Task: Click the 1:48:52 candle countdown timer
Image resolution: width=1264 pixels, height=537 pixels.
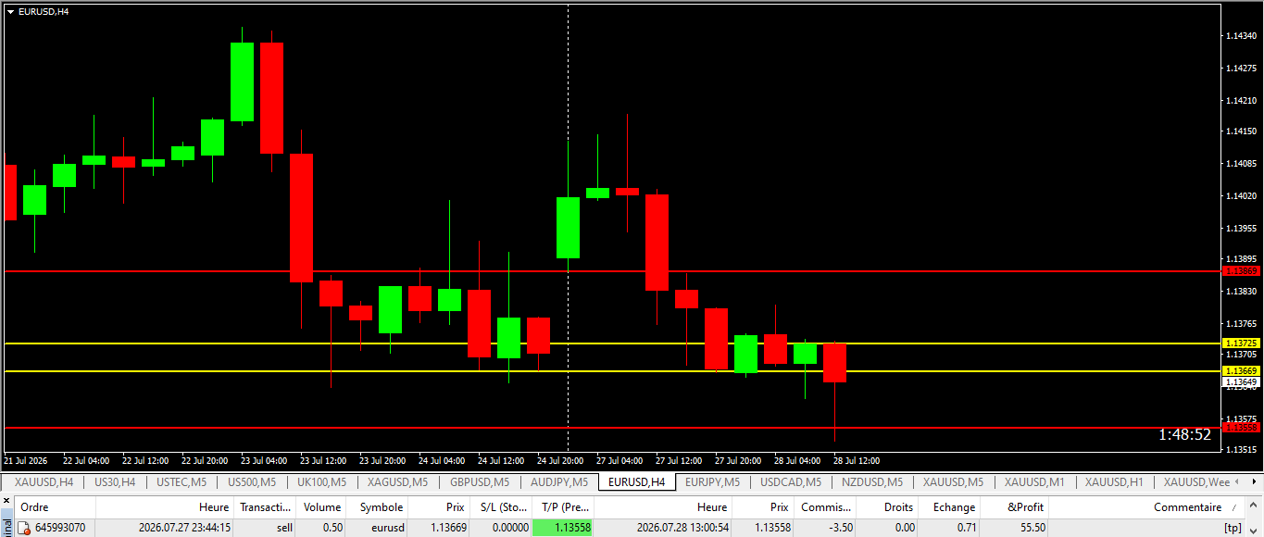Action: coord(1184,434)
